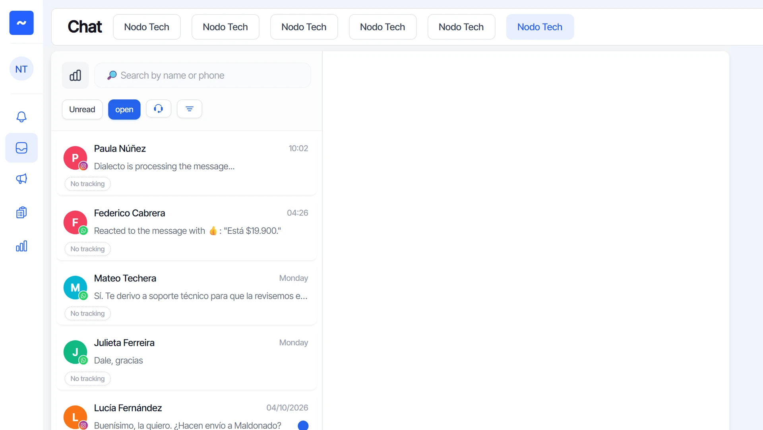This screenshot has height=430, width=763.
Task: Click 'Sí. Te derivo a soporte técnico' preview
Action: pyautogui.click(x=201, y=296)
